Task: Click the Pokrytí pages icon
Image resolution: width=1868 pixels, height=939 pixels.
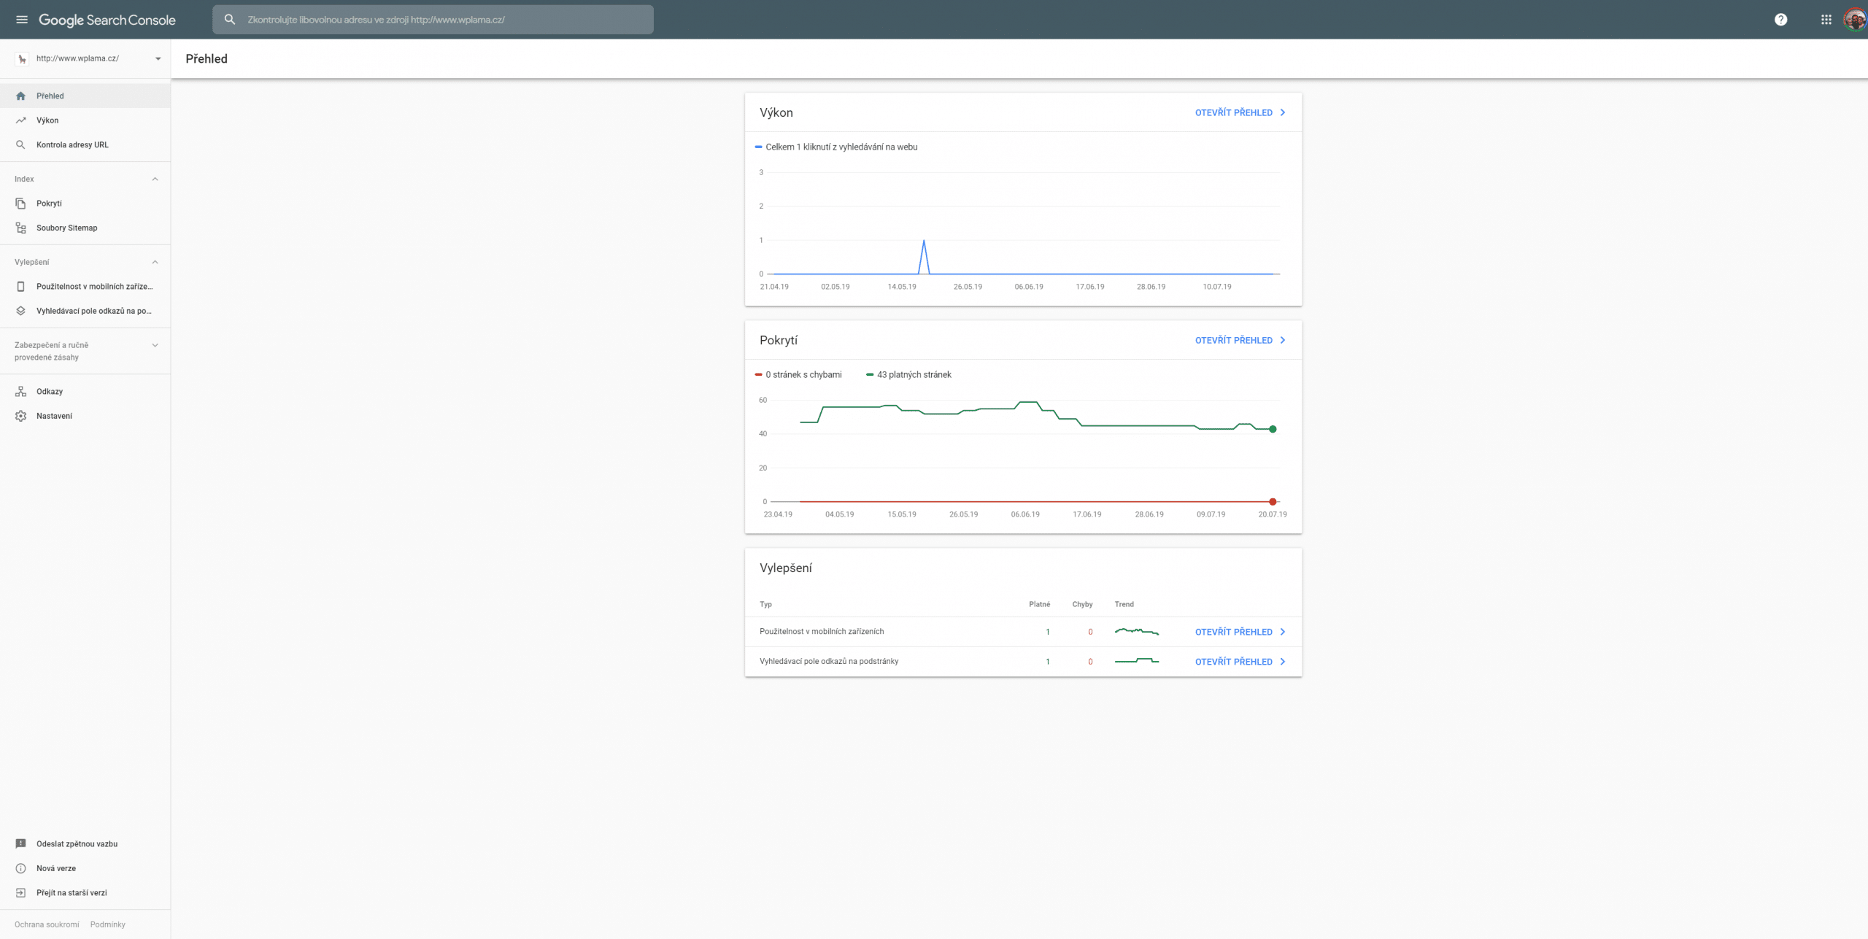Action: click(x=20, y=204)
